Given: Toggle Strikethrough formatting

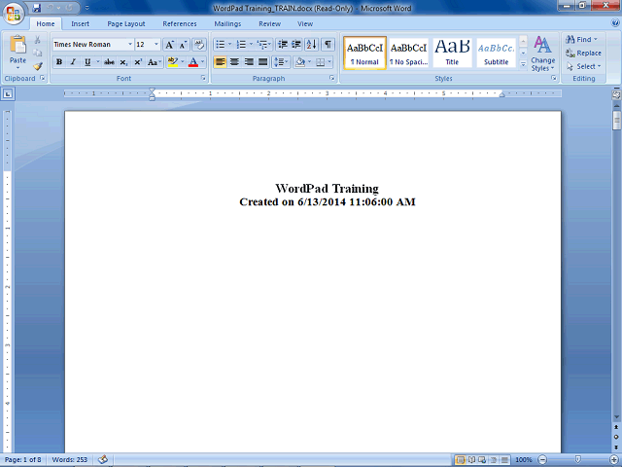Looking at the screenshot, I should click(x=109, y=62).
